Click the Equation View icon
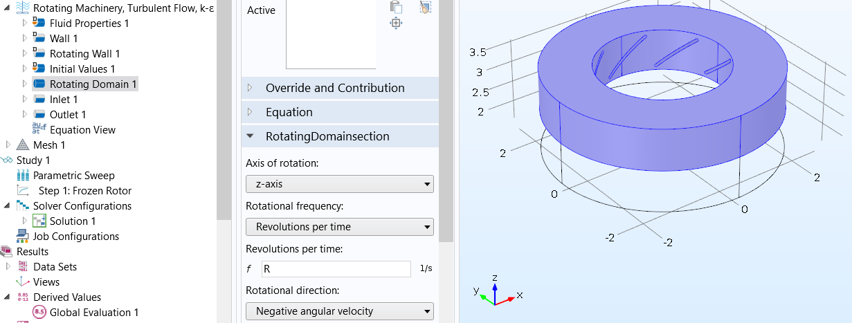The width and height of the screenshot is (852, 323). click(39, 129)
